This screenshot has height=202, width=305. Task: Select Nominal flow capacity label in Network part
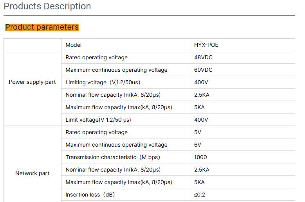113,170
